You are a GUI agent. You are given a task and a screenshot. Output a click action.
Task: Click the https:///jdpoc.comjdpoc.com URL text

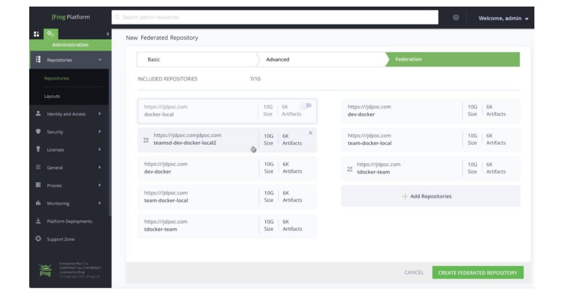[x=187, y=135]
